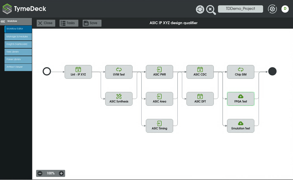
Task: Click the TDDemo_Project name field
Action: [240, 9]
